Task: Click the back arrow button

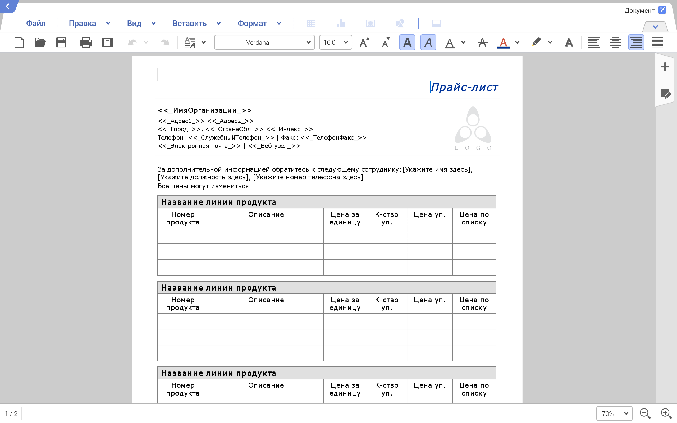Action: [x=8, y=6]
